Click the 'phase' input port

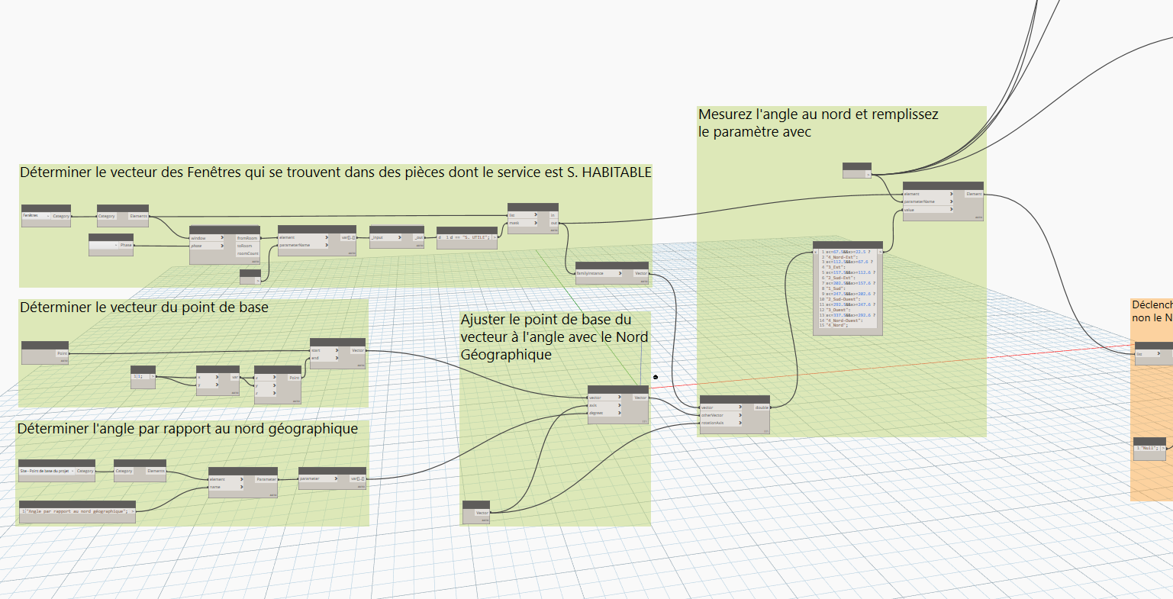(x=205, y=246)
